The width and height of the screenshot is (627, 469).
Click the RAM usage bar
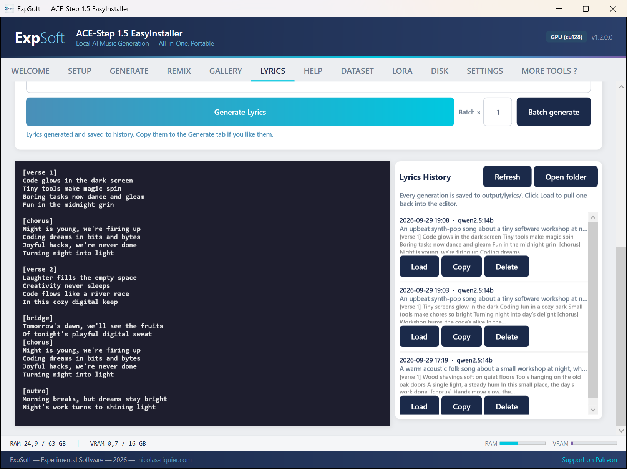(522, 443)
